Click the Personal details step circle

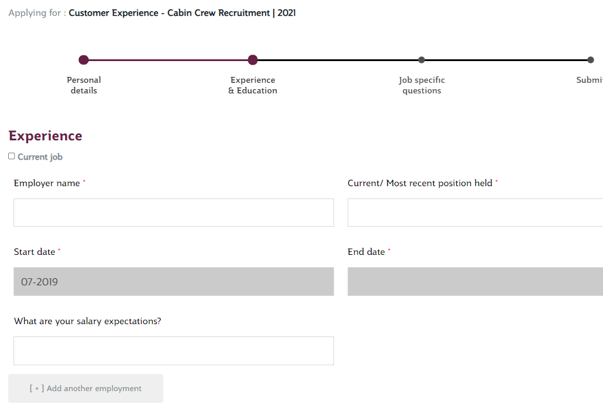tap(83, 60)
